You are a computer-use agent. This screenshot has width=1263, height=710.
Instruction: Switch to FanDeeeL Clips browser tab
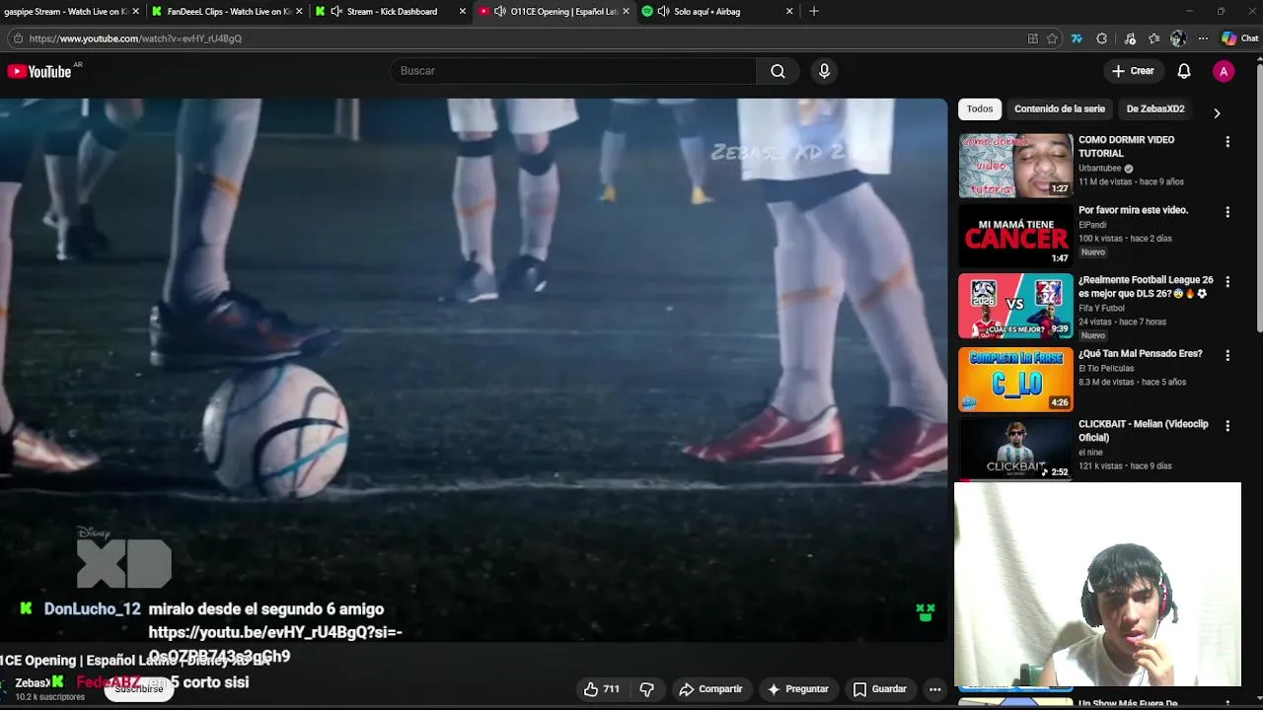click(229, 12)
